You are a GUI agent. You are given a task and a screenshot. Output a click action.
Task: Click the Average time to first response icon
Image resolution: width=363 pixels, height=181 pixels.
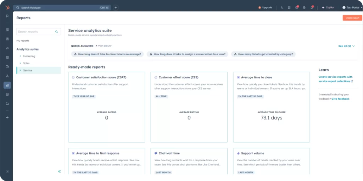(73, 153)
